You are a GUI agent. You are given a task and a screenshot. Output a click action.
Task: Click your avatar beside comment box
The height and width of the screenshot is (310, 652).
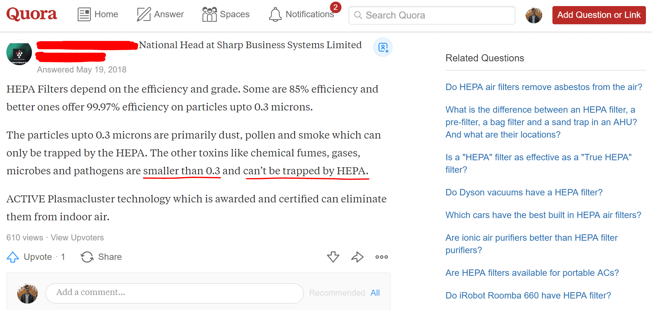(x=27, y=293)
